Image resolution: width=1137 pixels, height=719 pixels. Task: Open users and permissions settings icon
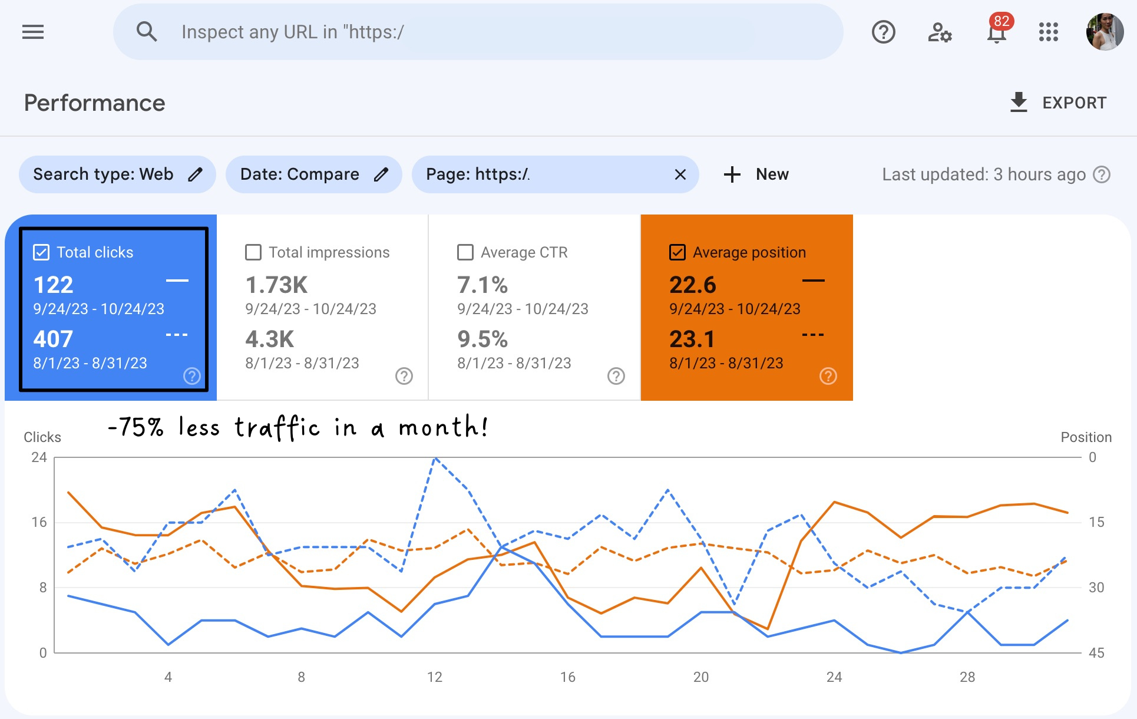(940, 32)
